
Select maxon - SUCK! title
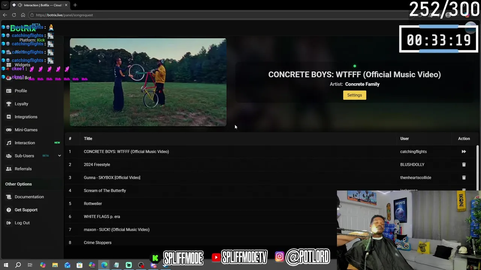(x=116, y=229)
